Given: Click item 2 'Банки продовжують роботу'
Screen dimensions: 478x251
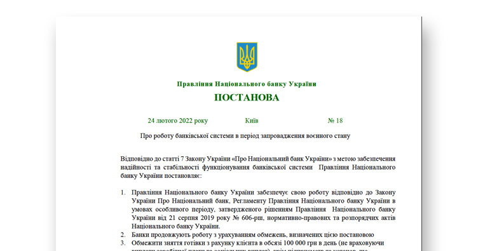Looking at the screenshot, I should point(253,235).
